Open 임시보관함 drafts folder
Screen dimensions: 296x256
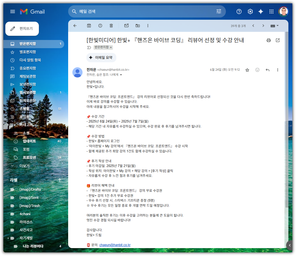(x=34, y=92)
